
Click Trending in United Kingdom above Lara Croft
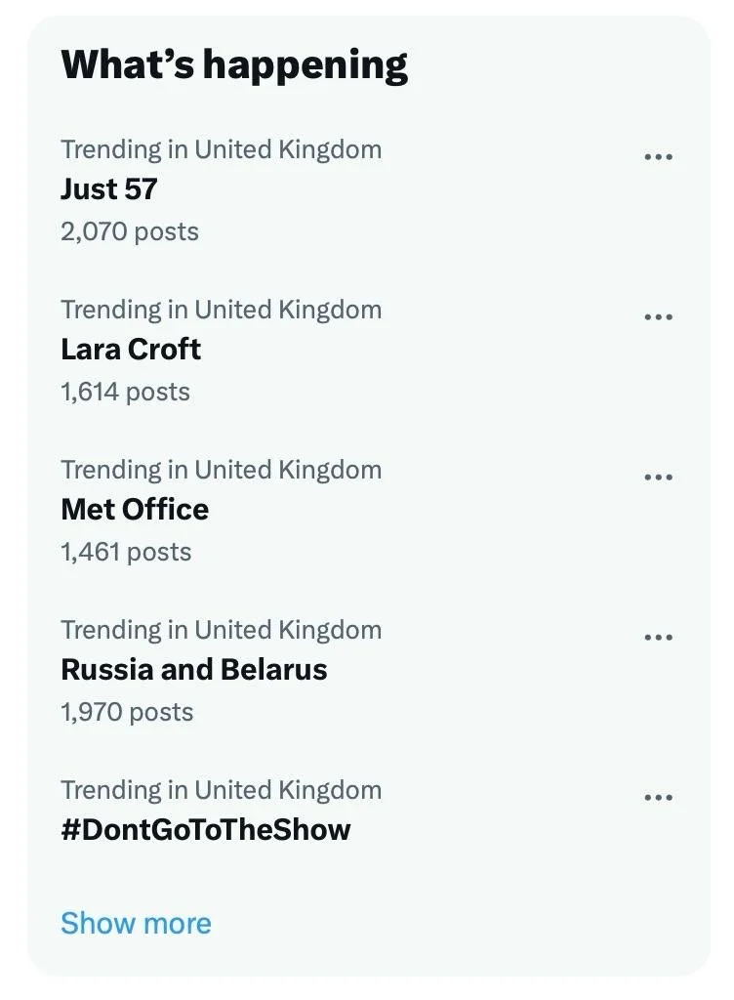pyautogui.click(x=222, y=310)
